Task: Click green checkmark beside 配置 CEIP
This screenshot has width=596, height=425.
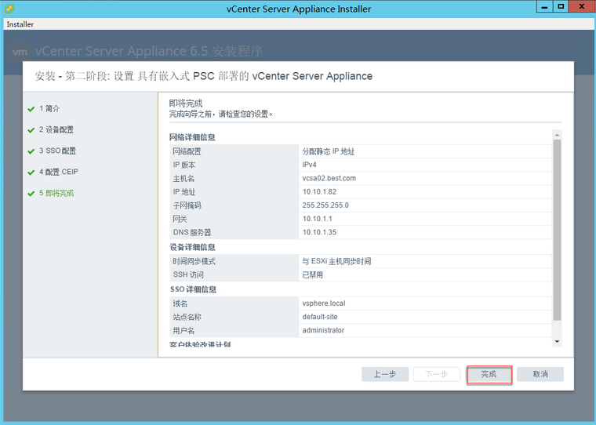Action: [31, 173]
